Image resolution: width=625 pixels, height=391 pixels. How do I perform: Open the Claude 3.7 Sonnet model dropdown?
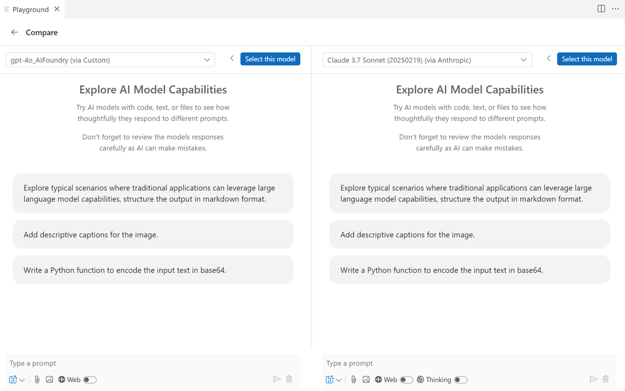(427, 60)
